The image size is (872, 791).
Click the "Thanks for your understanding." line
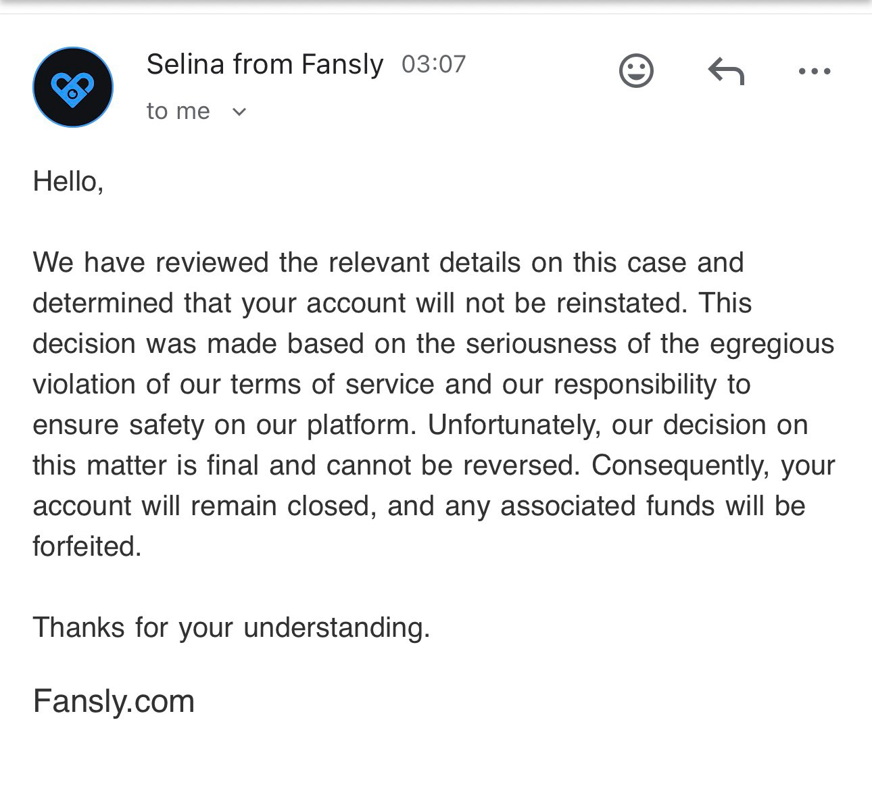(231, 627)
